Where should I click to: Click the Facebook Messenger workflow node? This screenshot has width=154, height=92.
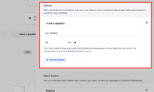point(30,18)
